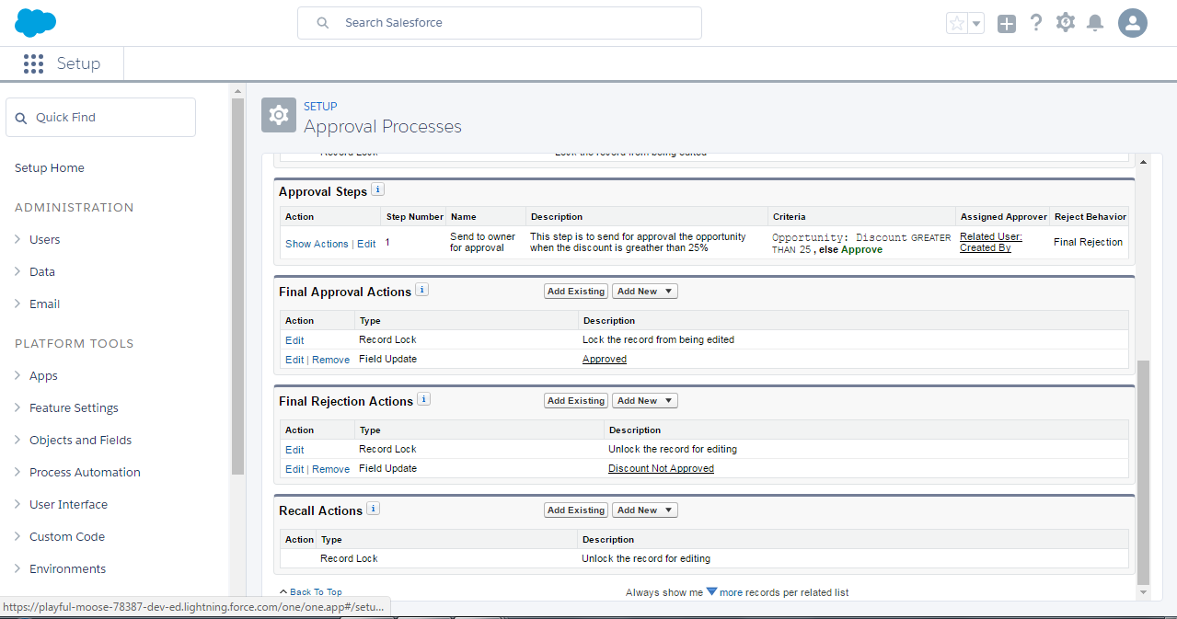The height and width of the screenshot is (619, 1177).
Task: Click the global actions plus icon
Action: [1007, 24]
